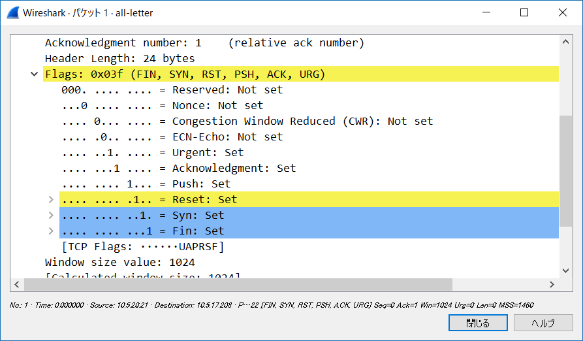Select the Window size value: 1024 line
583x341 pixels.
[x=119, y=262]
